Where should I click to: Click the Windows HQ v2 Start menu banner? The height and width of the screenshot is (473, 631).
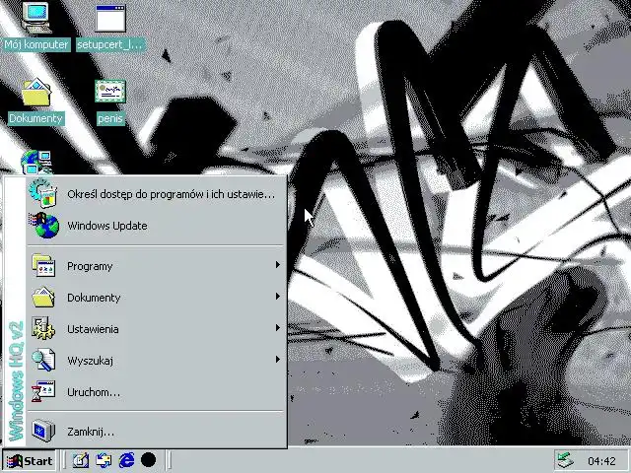pyautogui.click(x=15, y=311)
